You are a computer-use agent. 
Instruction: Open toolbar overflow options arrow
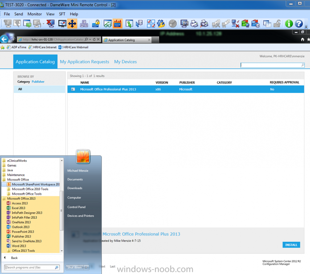[x=306, y=27]
